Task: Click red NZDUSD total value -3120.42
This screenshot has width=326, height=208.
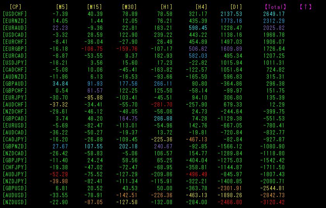Action: point(272,202)
